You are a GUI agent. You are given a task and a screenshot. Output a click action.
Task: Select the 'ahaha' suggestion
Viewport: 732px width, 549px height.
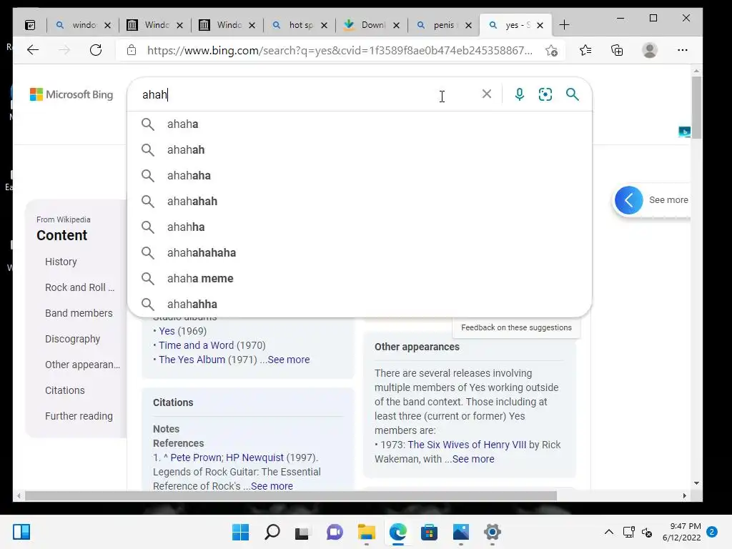point(360,124)
